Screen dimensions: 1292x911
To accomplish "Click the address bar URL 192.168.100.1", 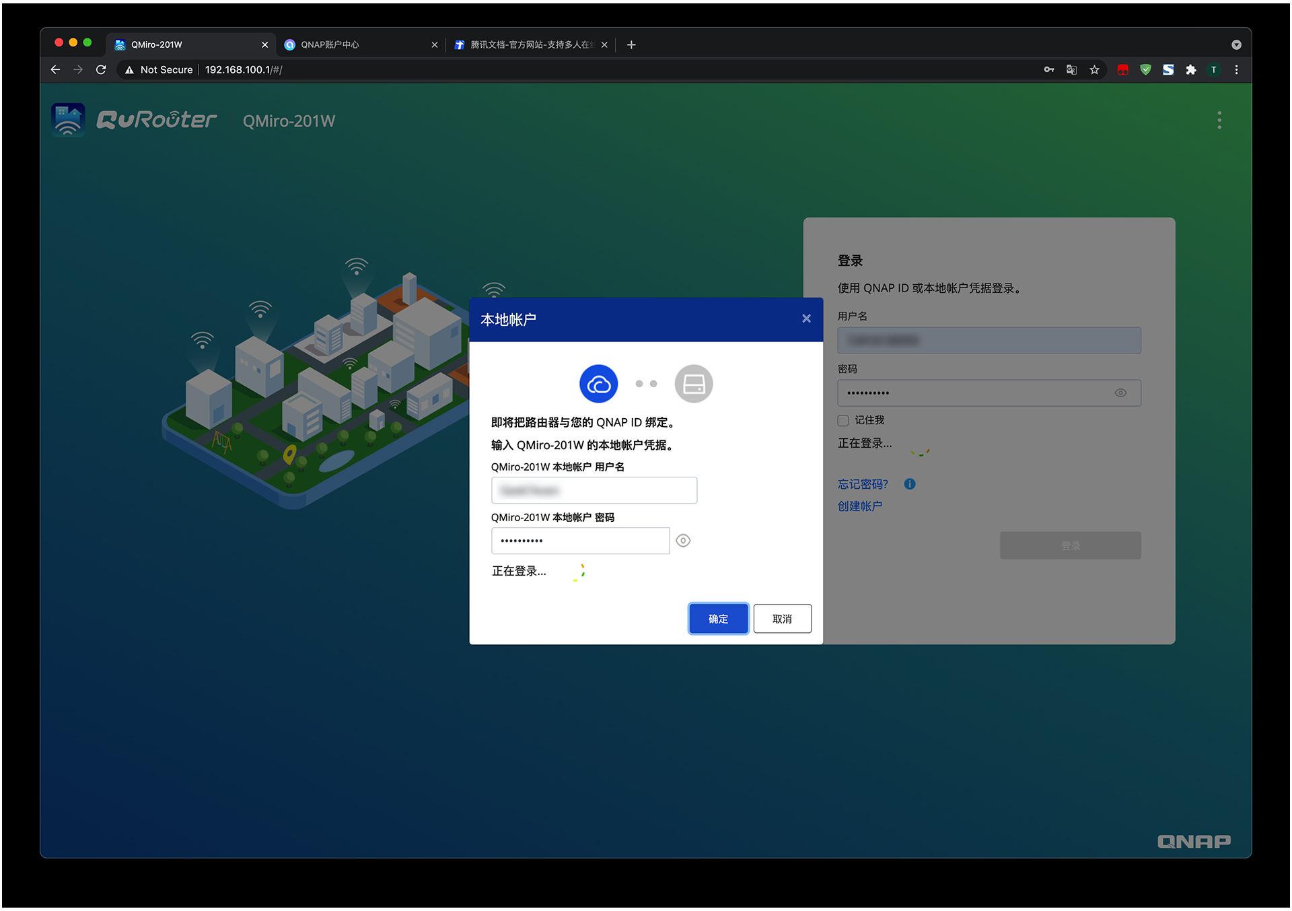I will (244, 70).
